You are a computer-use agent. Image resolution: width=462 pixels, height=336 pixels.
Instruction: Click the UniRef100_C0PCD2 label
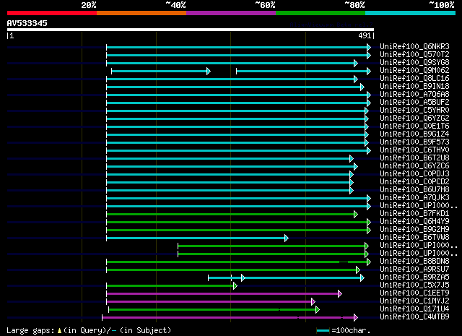[x=414, y=182]
